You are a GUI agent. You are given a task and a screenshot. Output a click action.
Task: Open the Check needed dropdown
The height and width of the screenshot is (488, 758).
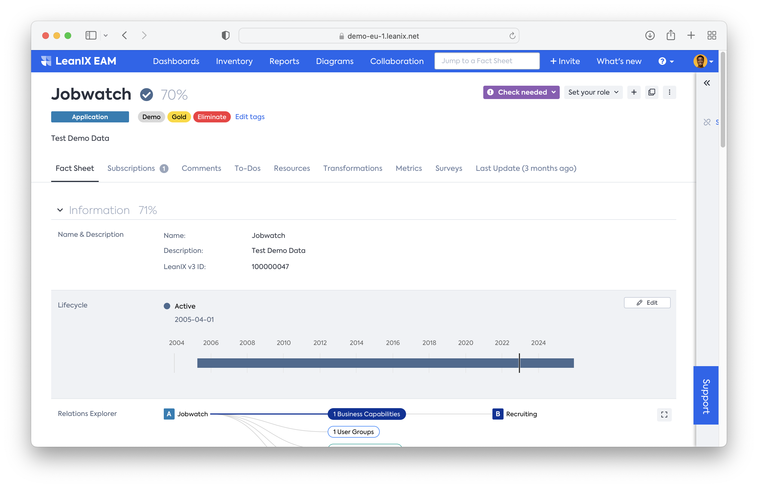tap(521, 92)
